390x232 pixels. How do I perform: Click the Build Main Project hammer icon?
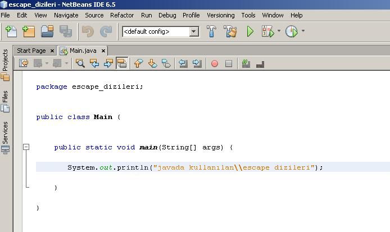click(212, 31)
